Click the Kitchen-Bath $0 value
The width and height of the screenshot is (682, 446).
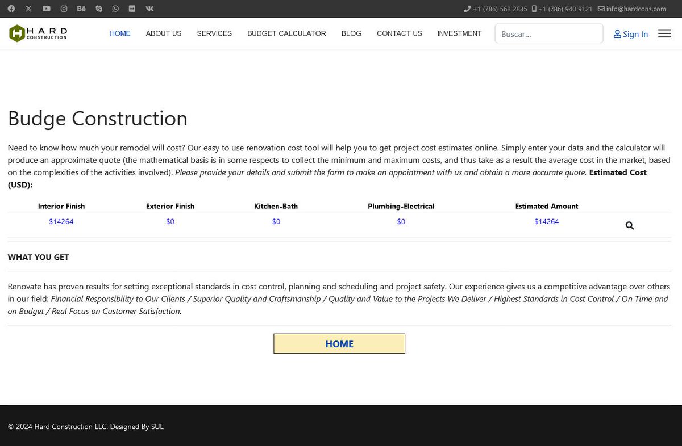point(276,222)
